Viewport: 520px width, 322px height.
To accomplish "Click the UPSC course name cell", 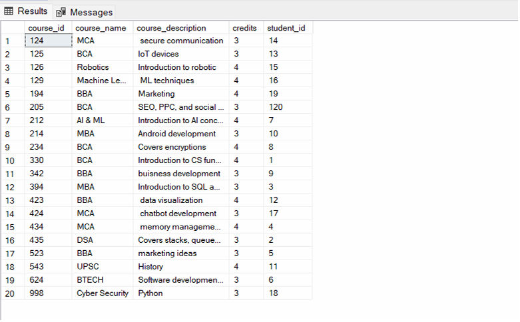I will click(x=103, y=267).
